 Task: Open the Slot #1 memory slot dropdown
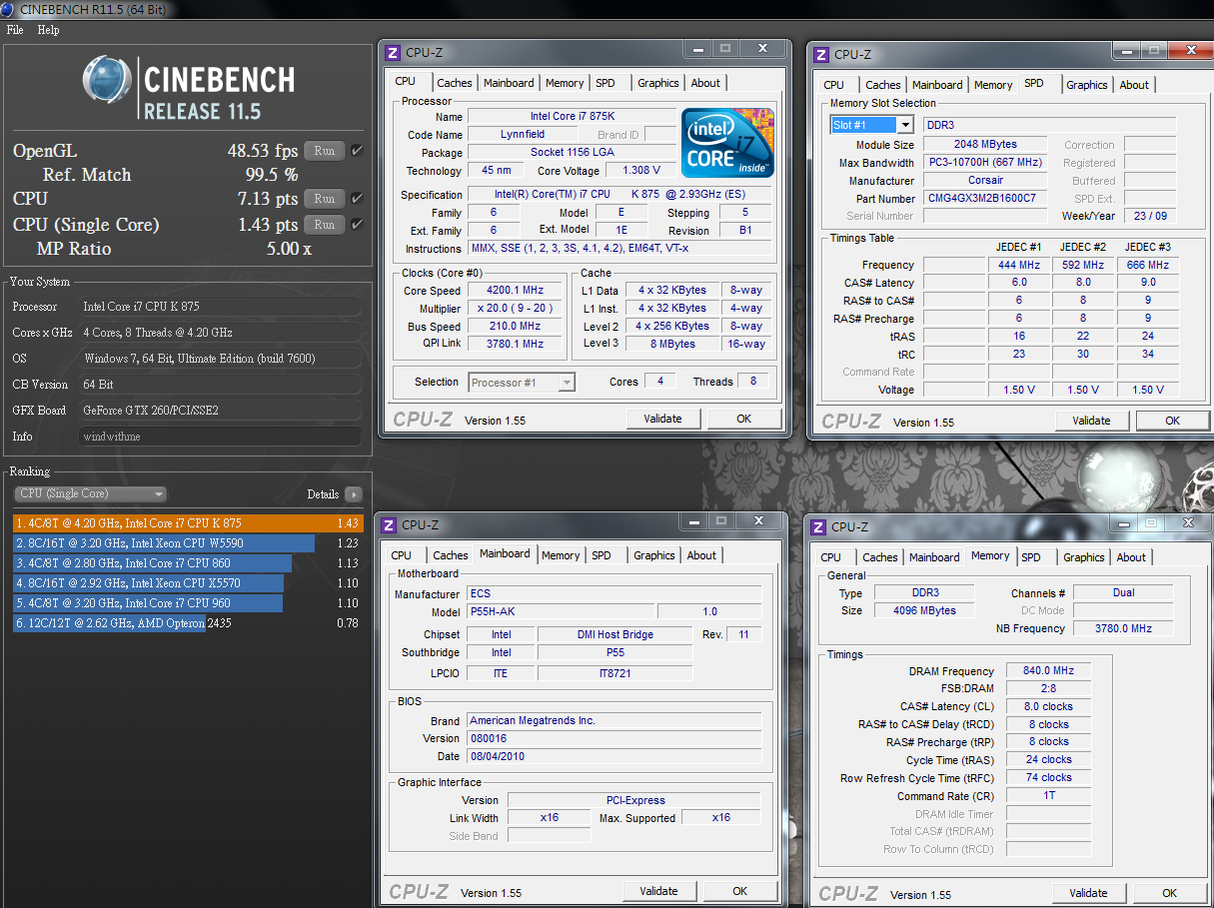coord(872,125)
